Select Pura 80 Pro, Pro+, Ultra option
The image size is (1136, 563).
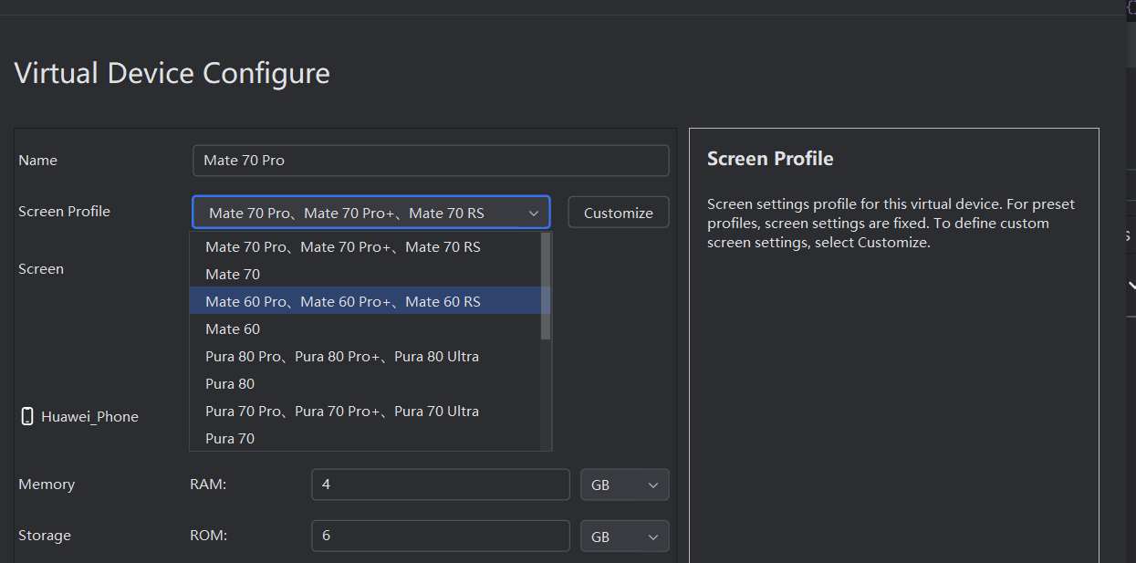342,357
